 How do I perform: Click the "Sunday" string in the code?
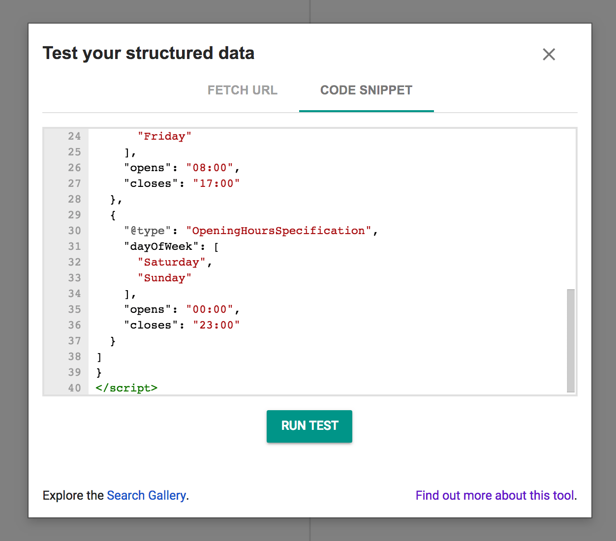pos(164,278)
